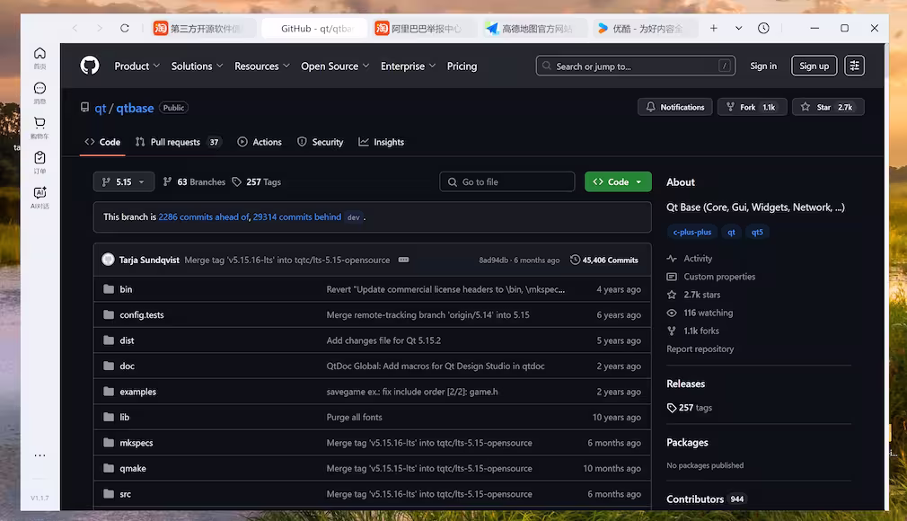Click the c-plus-plus topic tag
Screen dimensions: 907x521
691,232
